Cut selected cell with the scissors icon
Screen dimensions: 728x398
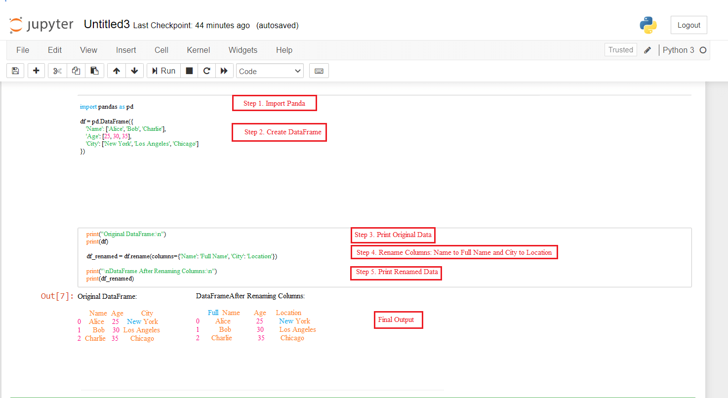pos(57,71)
